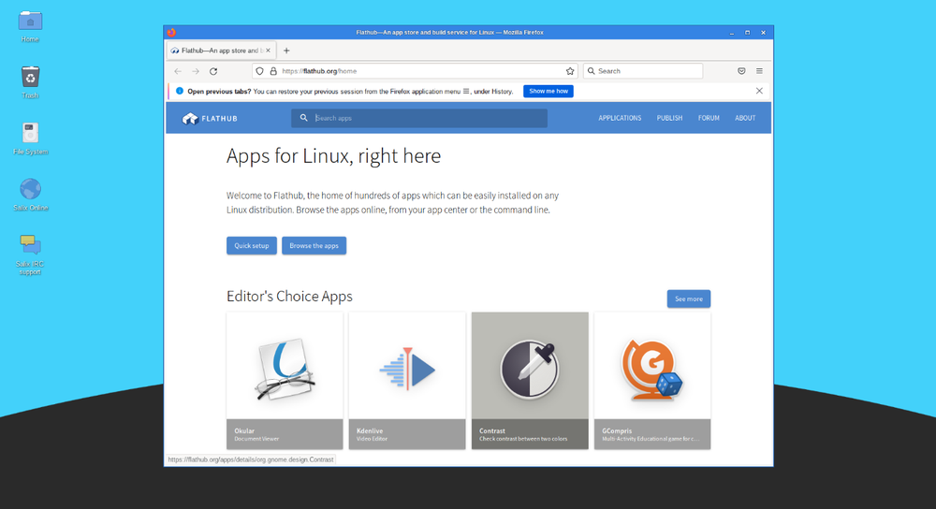Click the Firefox logo in title bar
Image resolution: width=936 pixels, height=509 pixels.
coord(172,32)
